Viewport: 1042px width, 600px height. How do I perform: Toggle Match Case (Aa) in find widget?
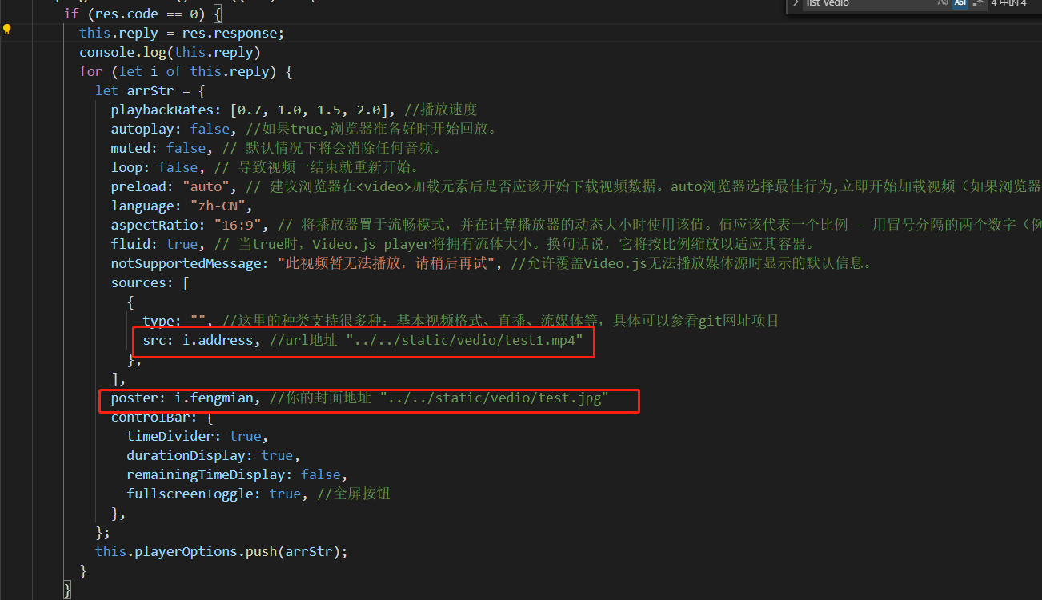pos(944,3)
